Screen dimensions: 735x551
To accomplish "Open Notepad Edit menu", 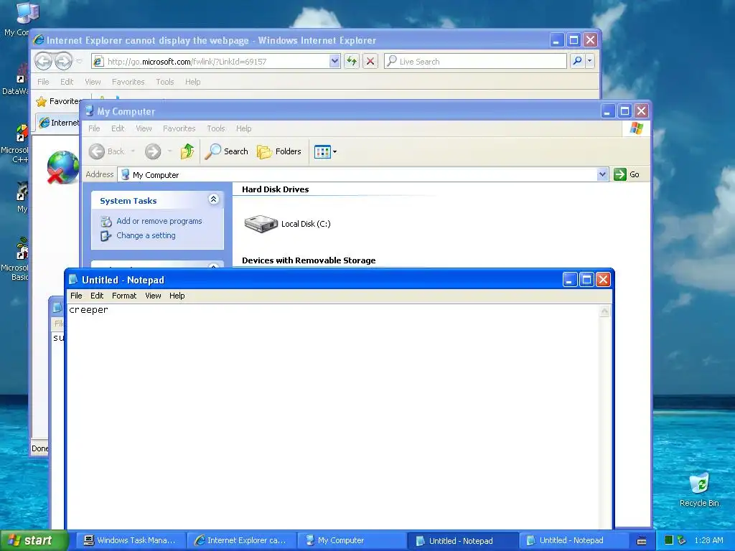I will point(97,296).
